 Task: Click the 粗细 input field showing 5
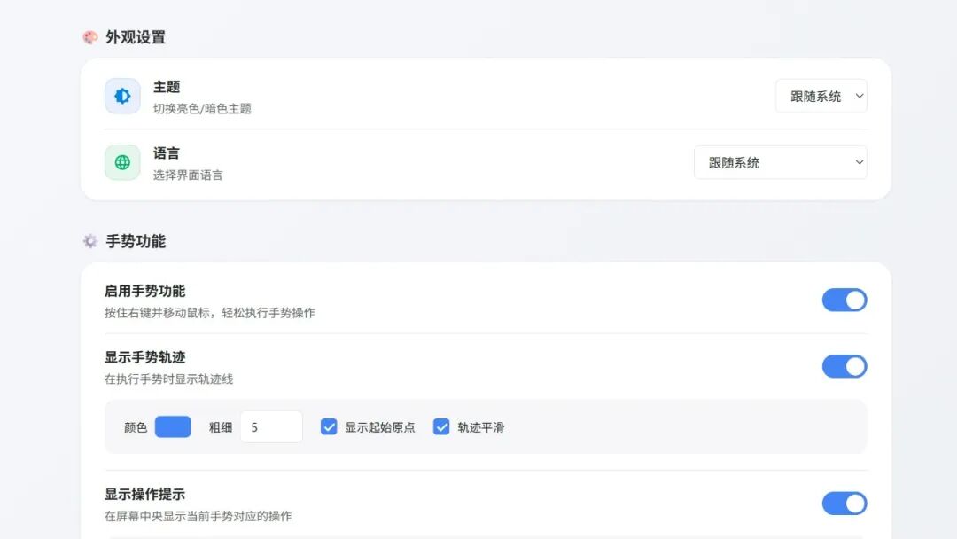coord(271,426)
